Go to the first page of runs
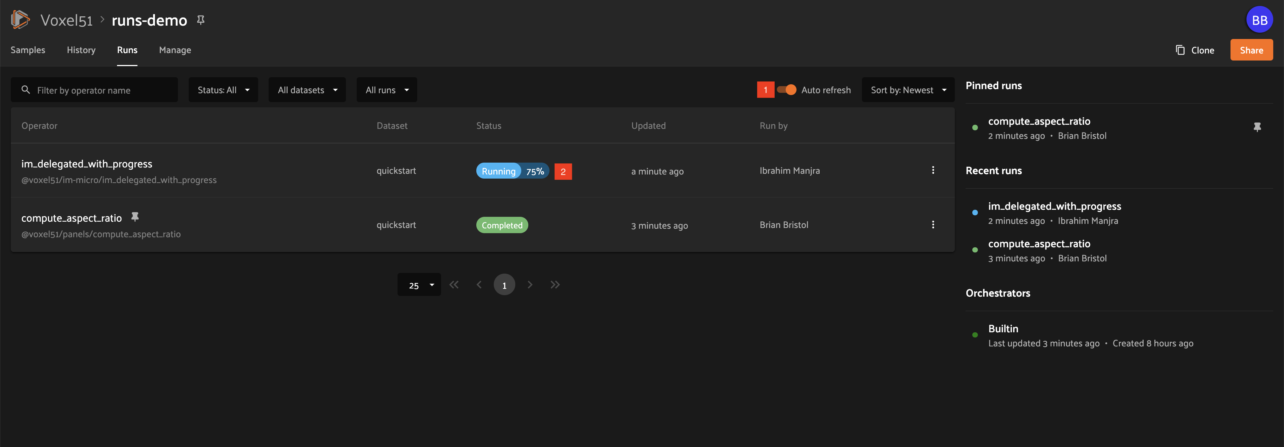 [454, 284]
